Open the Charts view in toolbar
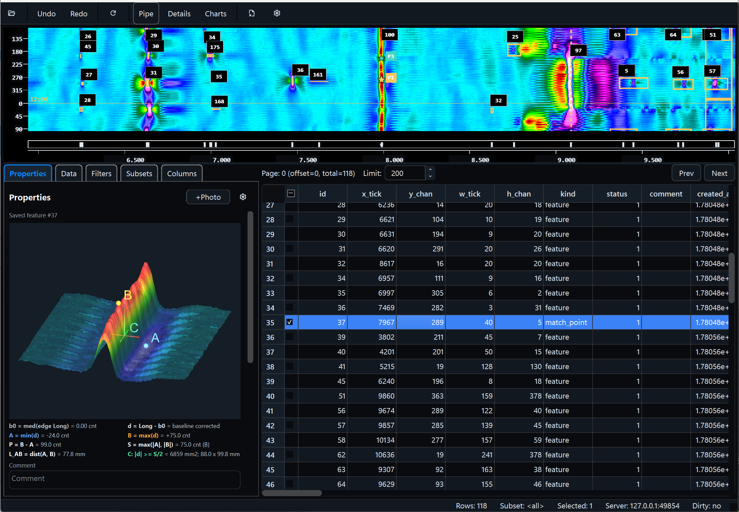Viewport: 739px width, 512px height. 215,14
